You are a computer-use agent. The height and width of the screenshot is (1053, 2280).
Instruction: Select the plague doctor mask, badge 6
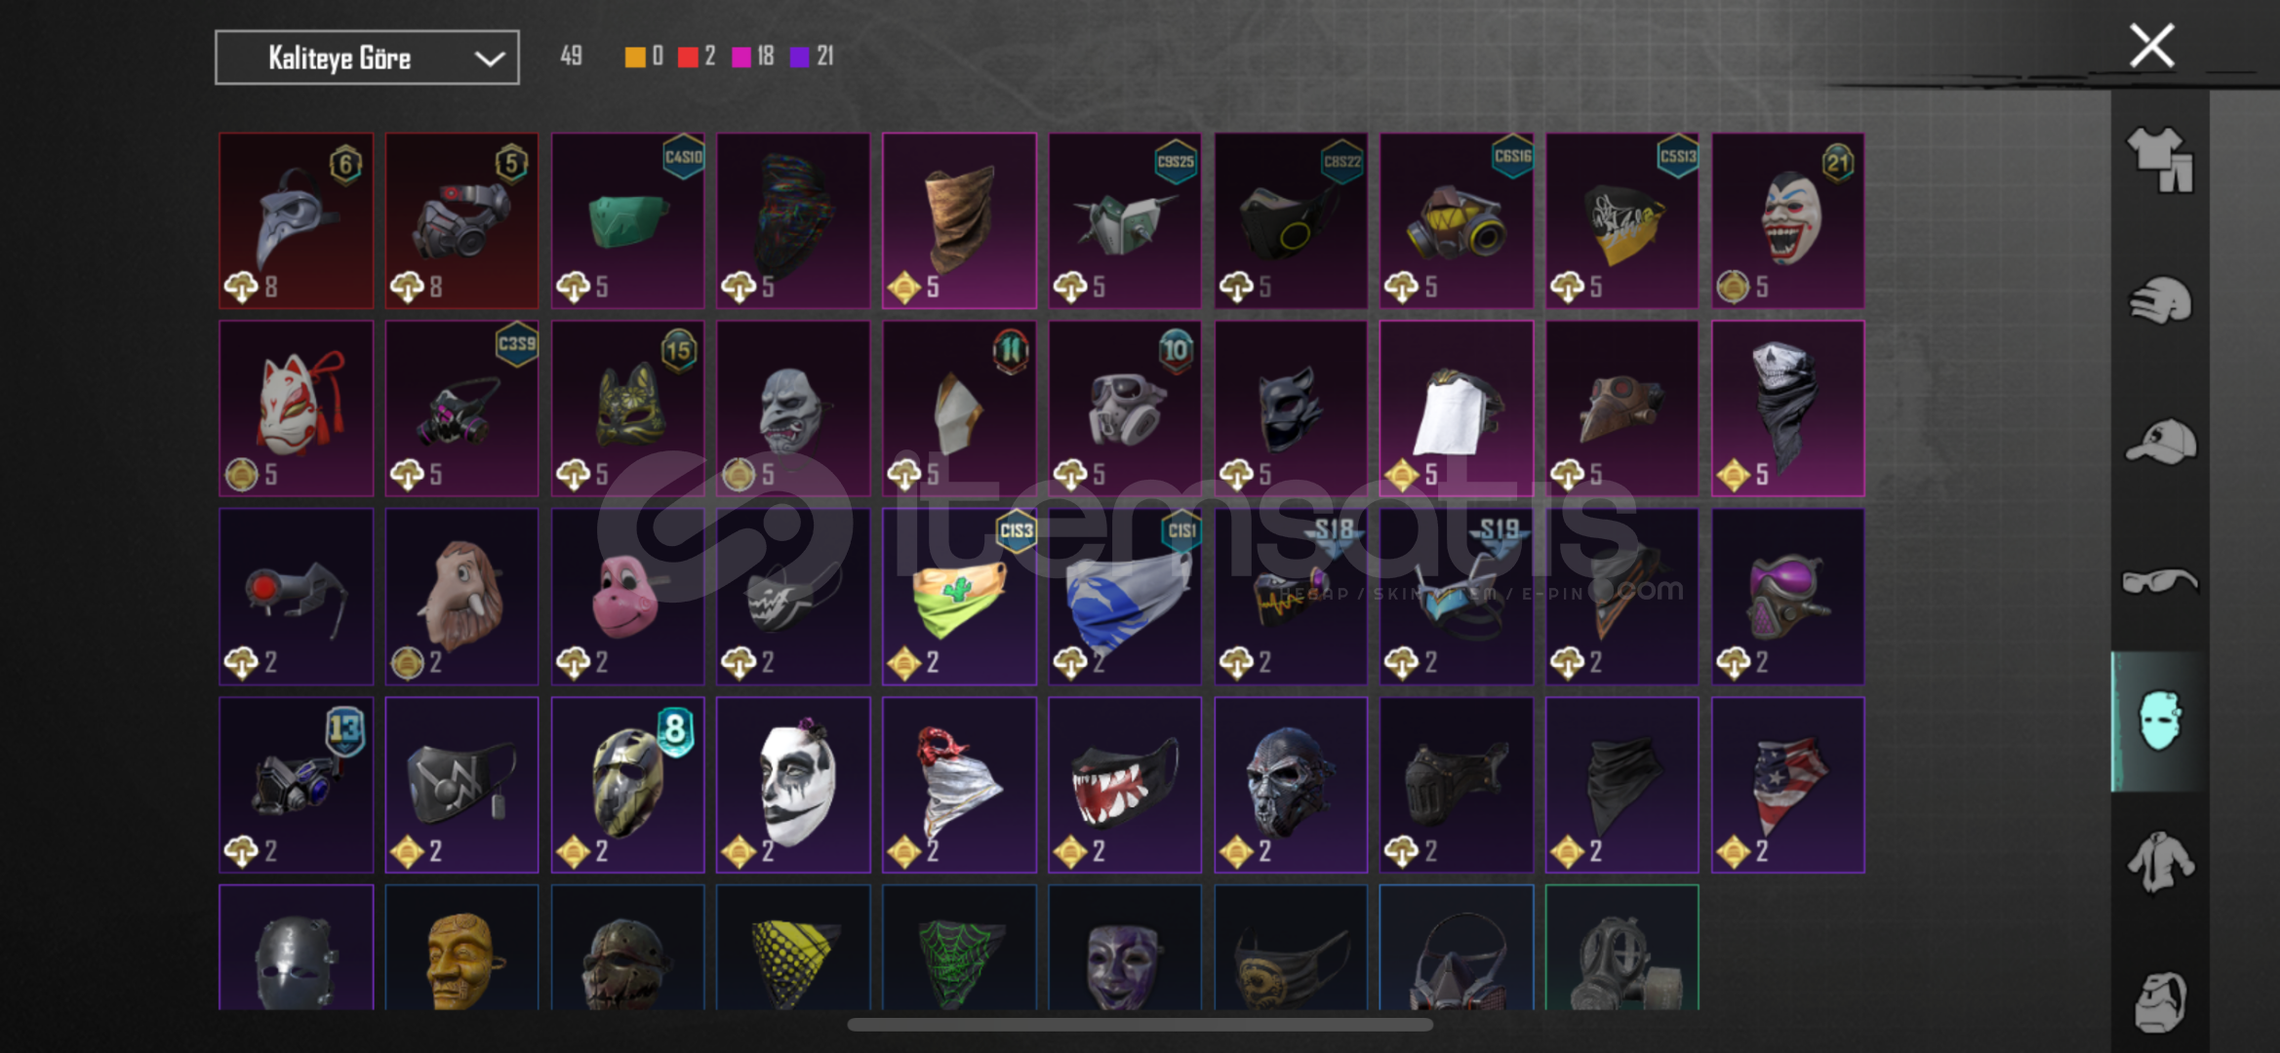coord(297,221)
